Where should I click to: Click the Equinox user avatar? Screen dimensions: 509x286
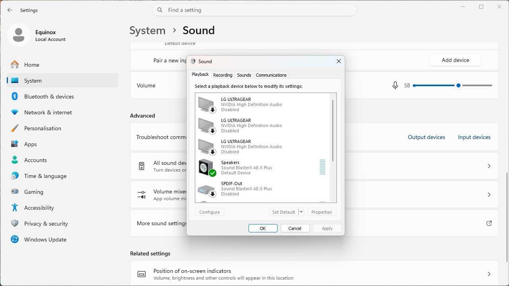tap(18, 35)
